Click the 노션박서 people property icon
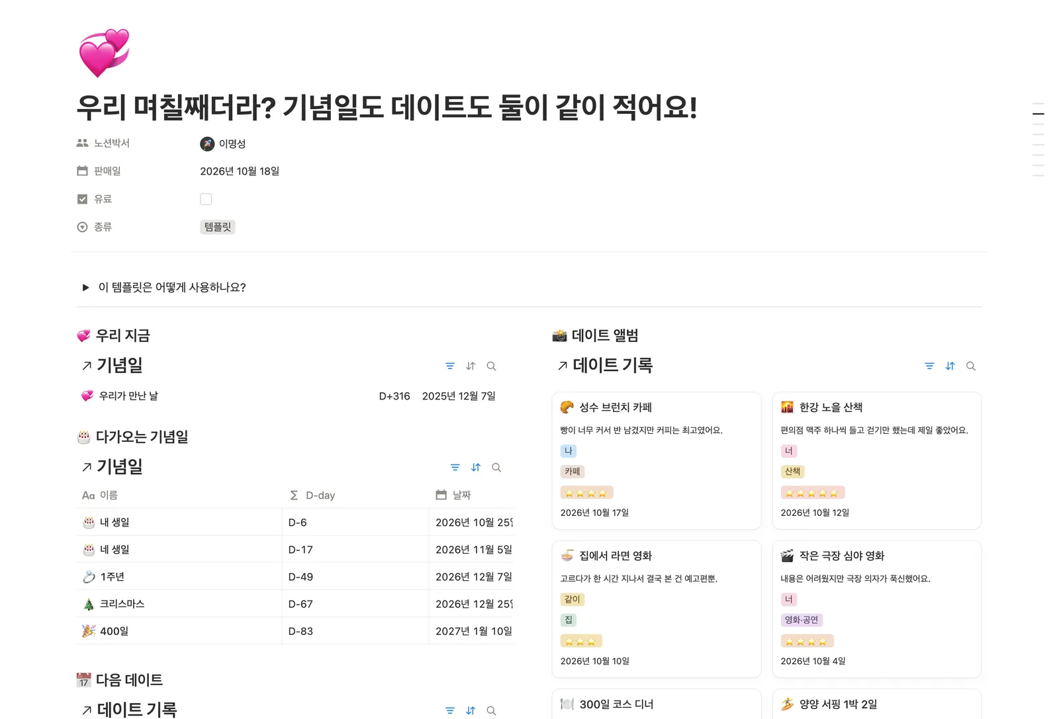Image resolution: width=1059 pixels, height=719 pixels. pos(83,143)
